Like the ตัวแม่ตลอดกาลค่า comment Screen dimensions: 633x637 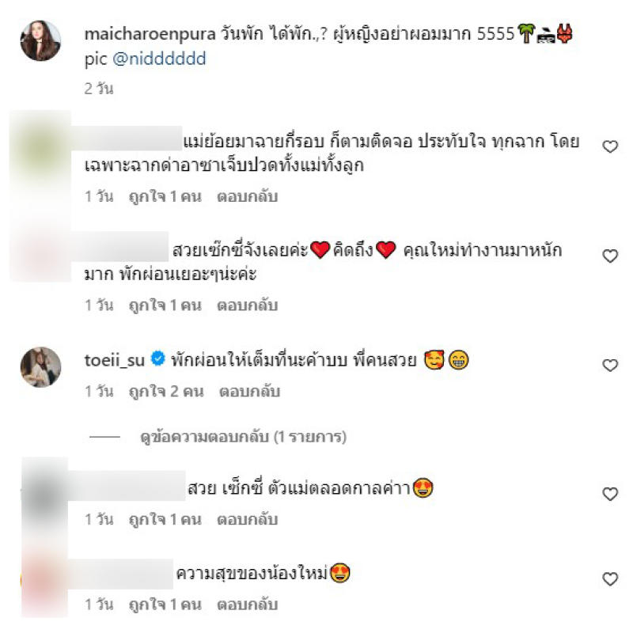tap(610, 494)
